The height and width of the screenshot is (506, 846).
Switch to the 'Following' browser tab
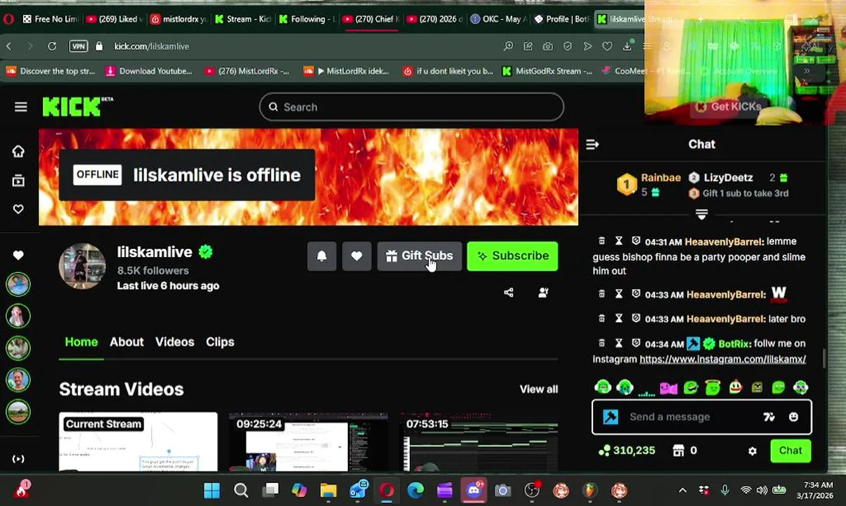point(307,19)
